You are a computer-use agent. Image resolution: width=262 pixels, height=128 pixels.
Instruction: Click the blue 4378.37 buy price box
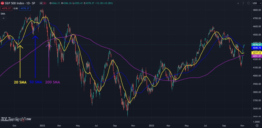pos(25,8)
